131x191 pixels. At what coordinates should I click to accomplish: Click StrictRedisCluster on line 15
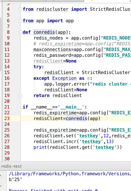coord(106,72)
